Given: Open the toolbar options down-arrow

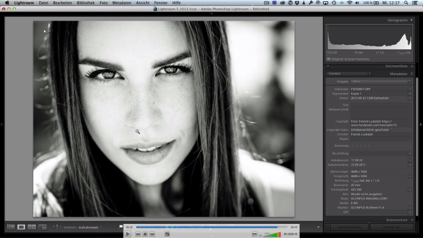Looking at the screenshot, I should coord(319,227).
